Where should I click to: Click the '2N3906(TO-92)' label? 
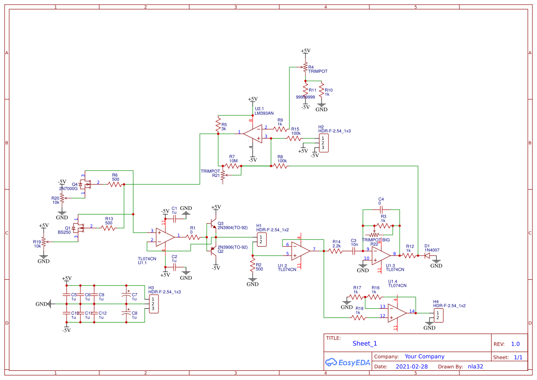click(x=232, y=247)
